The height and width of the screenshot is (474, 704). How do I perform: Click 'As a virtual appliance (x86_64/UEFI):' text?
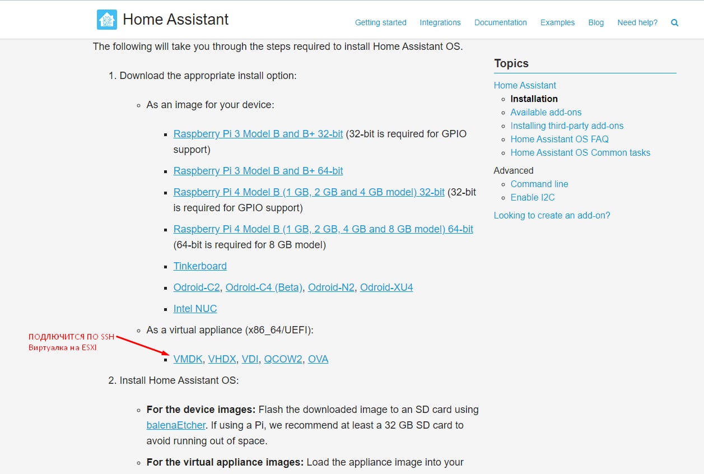[x=230, y=330]
